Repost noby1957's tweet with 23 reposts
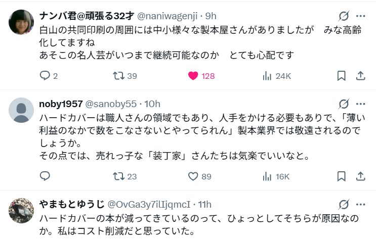Image resolution: width=376 pixels, height=241 pixels. (x=119, y=176)
